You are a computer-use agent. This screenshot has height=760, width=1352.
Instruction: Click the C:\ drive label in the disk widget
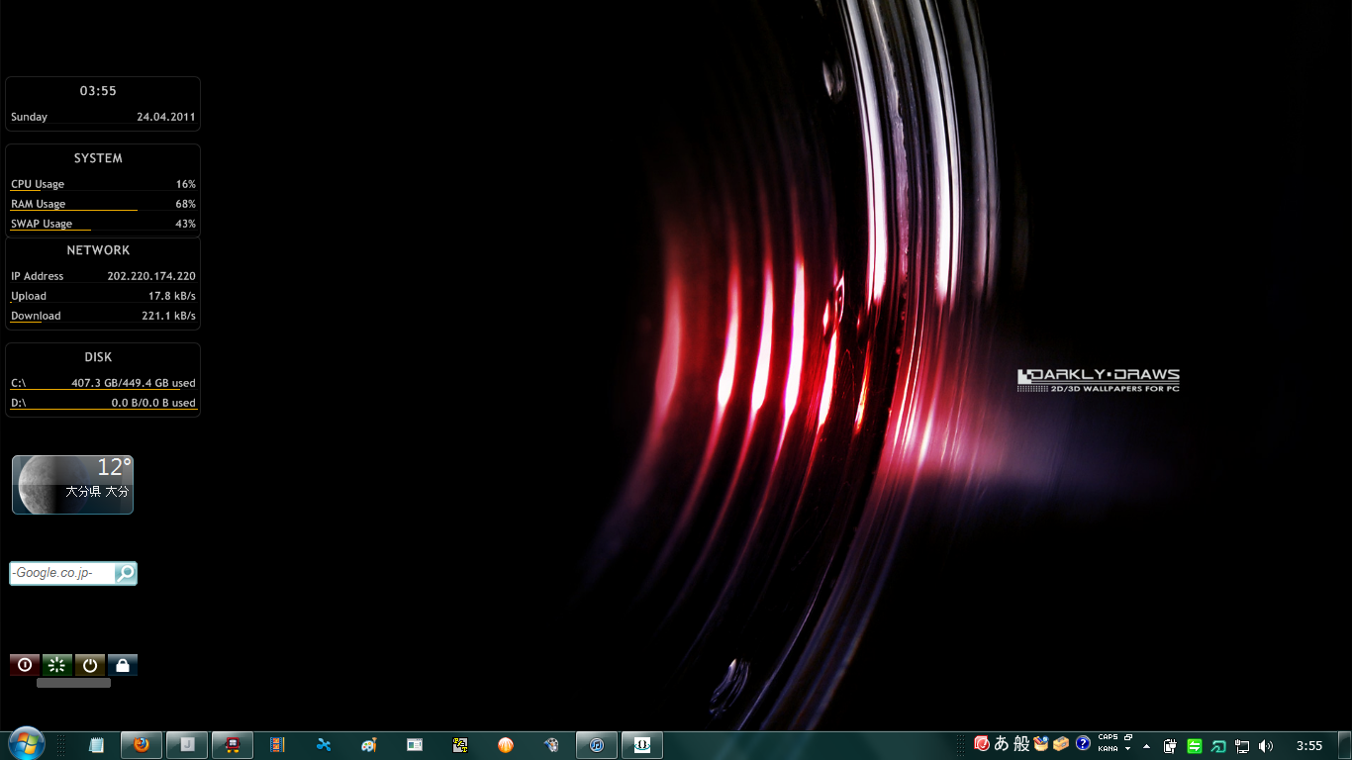point(19,383)
